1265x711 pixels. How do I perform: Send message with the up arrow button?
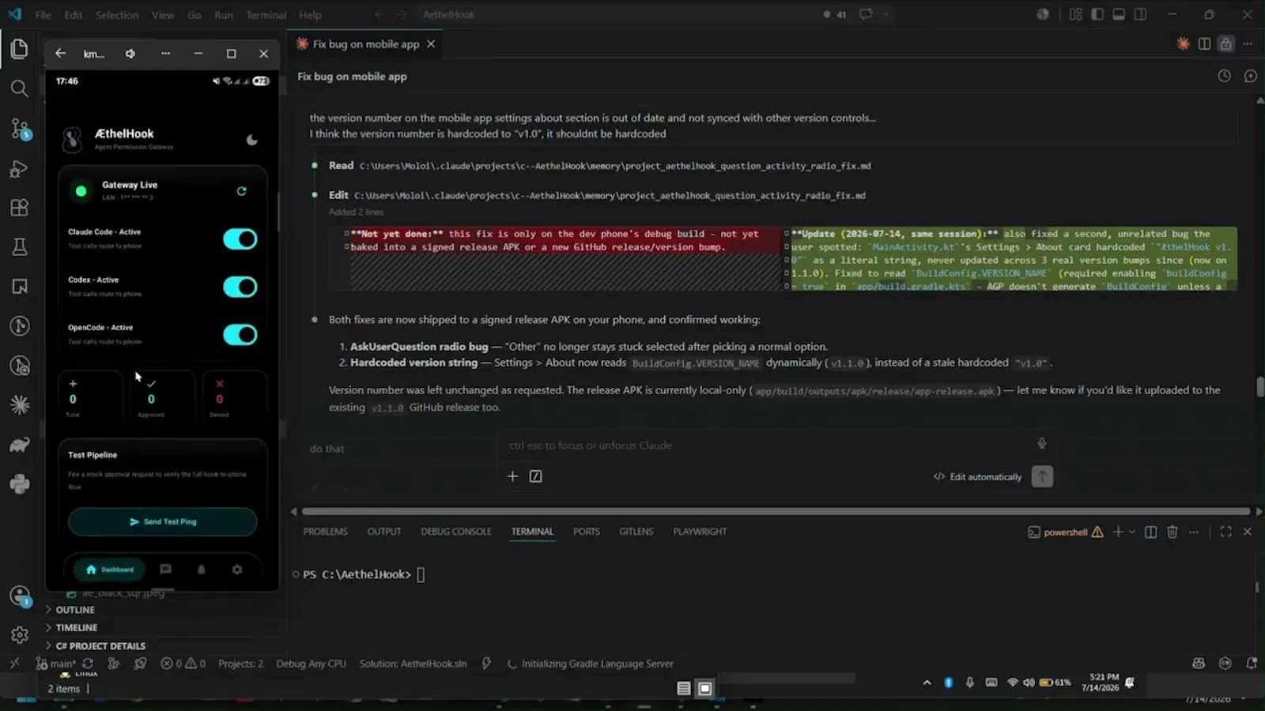[1042, 476]
